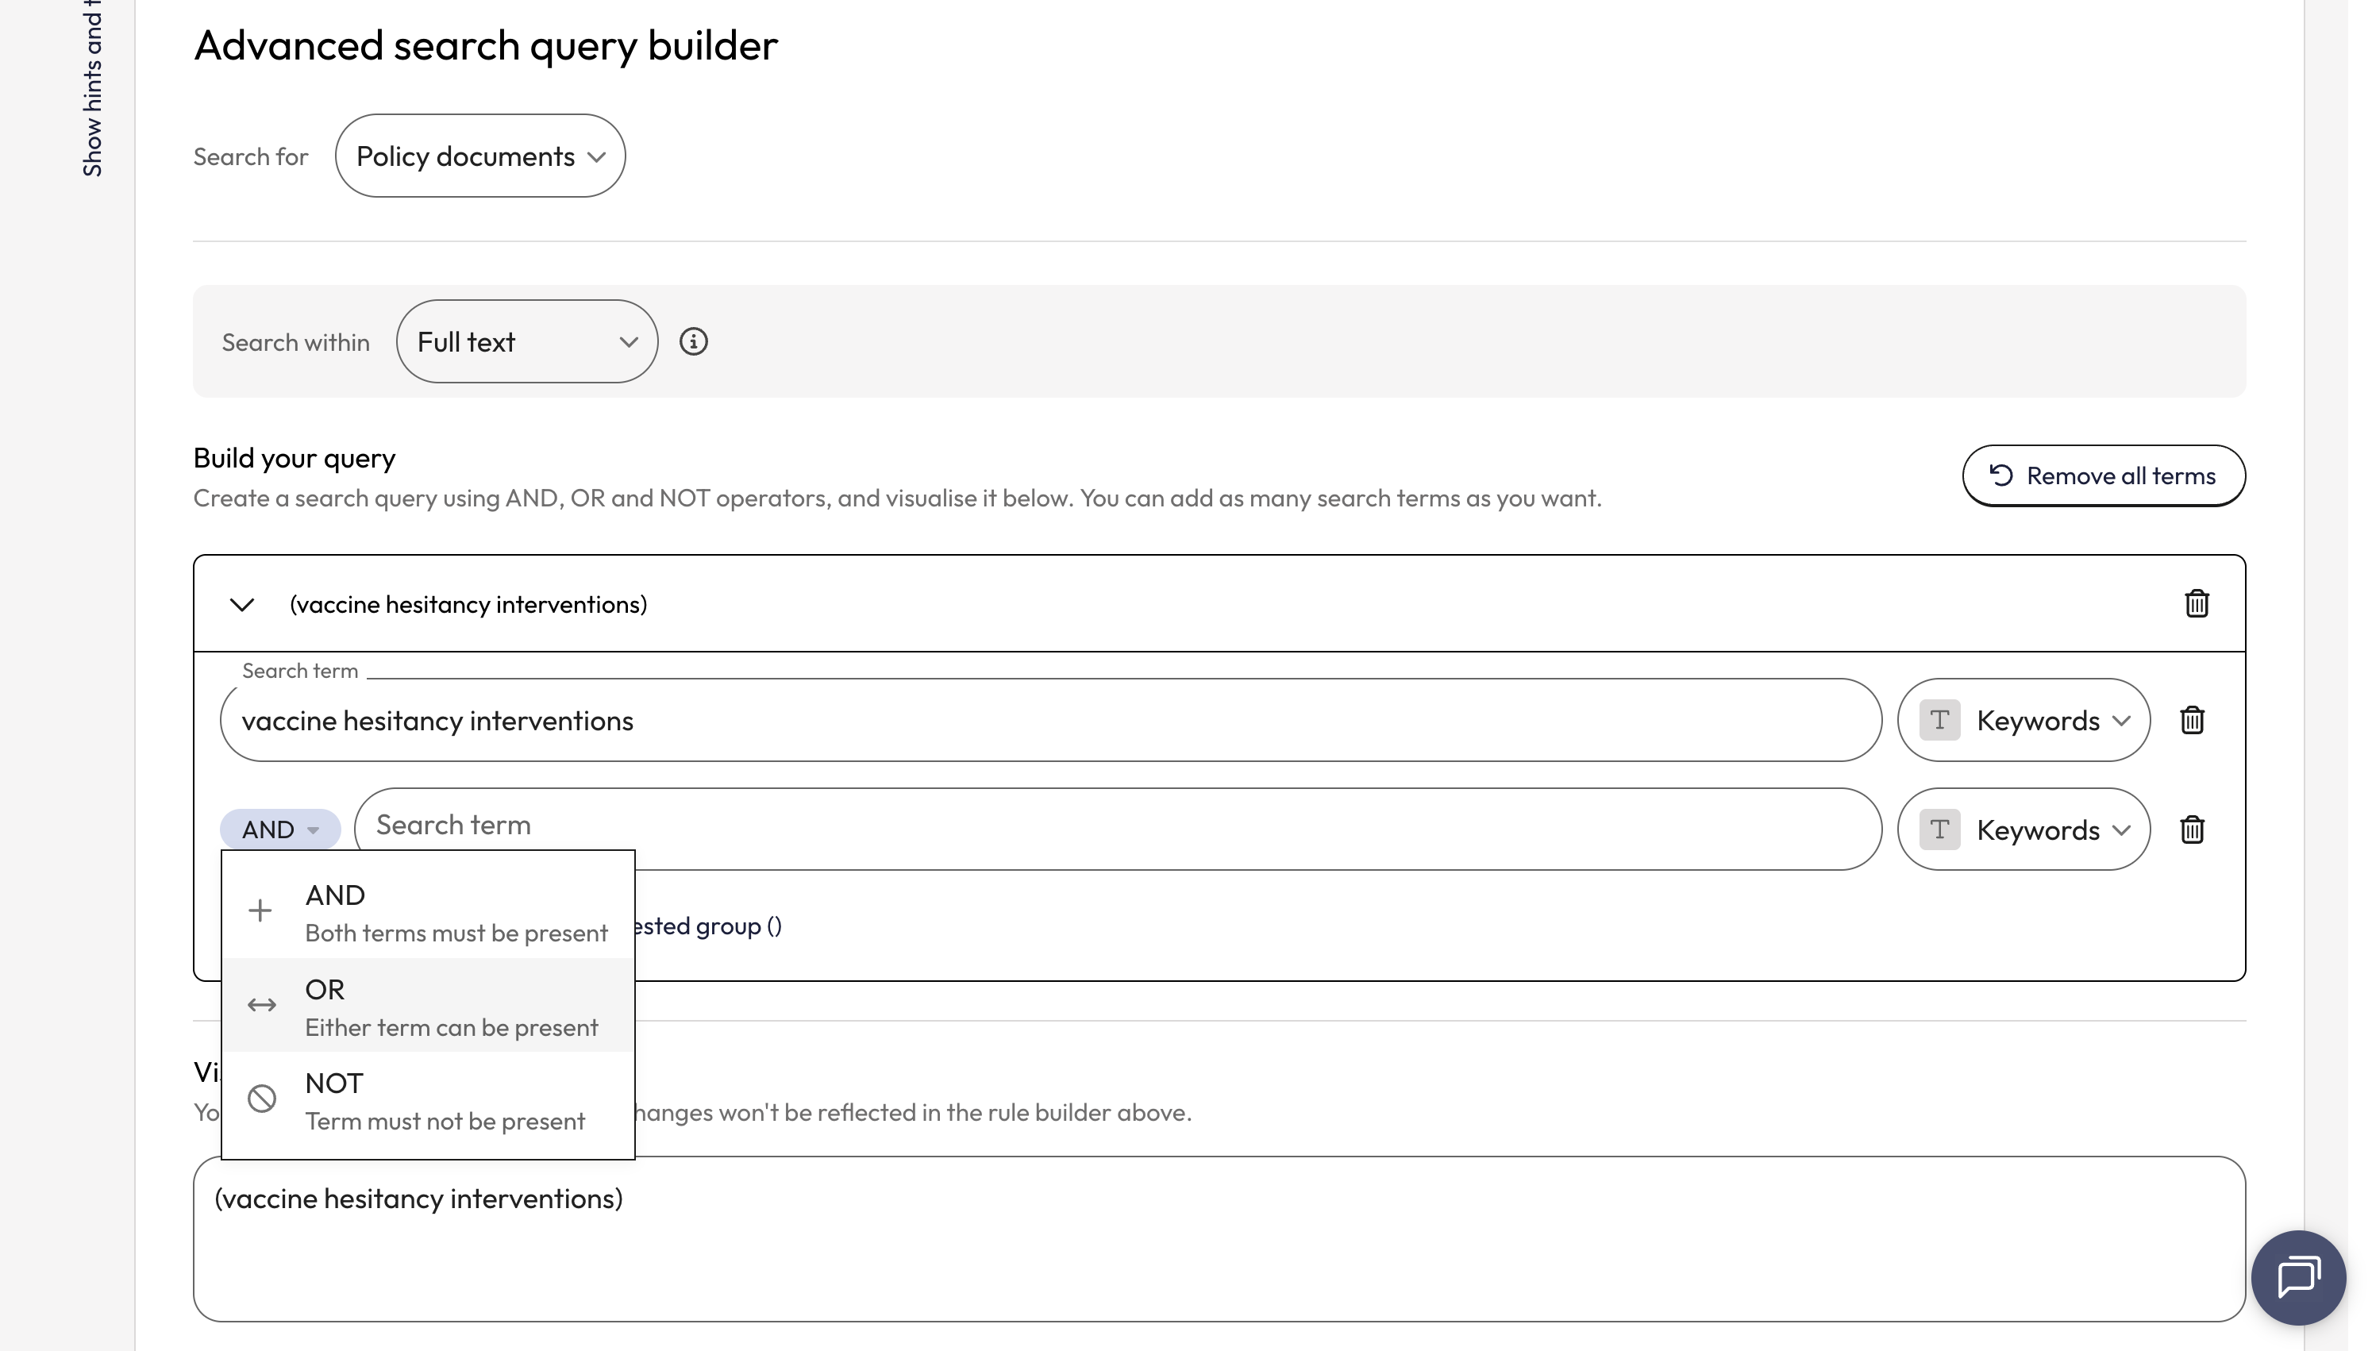This screenshot has height=1351, width=2372.
Task: Delete the vaccine hesitancy interventions search term row
Action: 2191,720
